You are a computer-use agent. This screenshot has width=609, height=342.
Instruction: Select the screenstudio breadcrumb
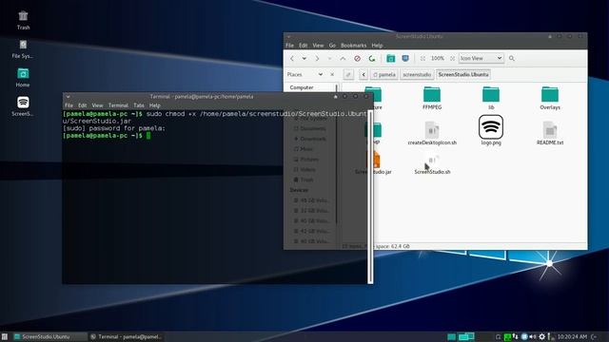click(417, 74)
